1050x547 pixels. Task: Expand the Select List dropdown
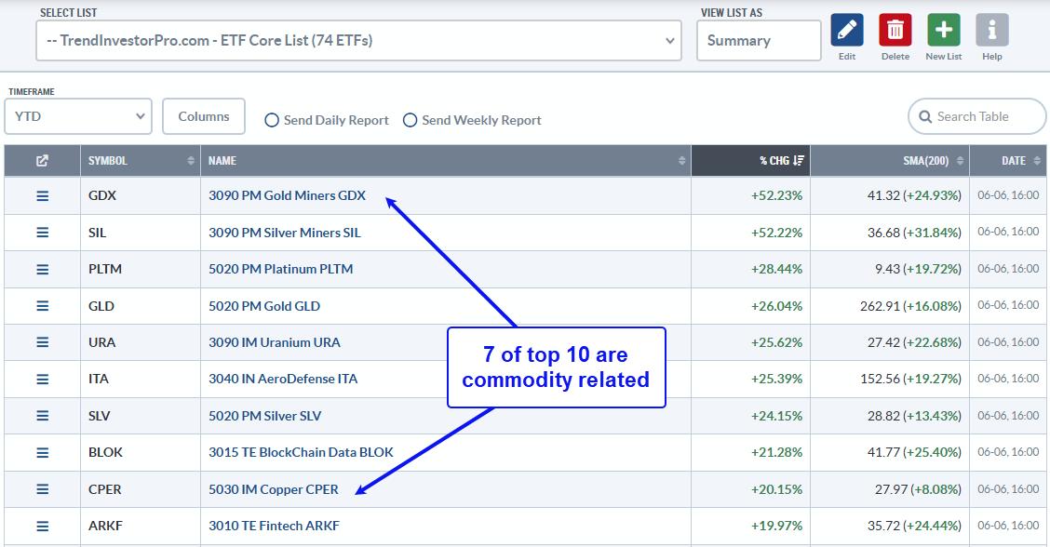pyautogui.click(x=358, y=41)
